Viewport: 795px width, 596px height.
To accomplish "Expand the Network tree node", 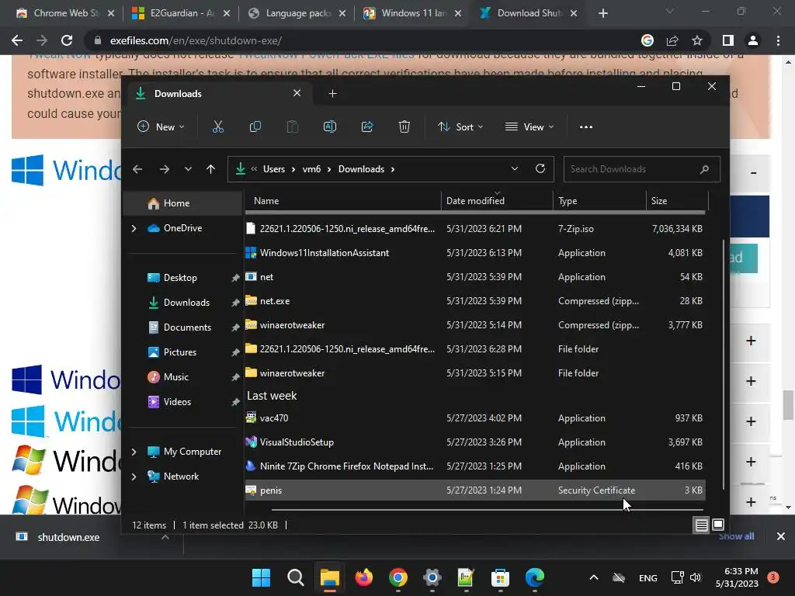I will pyautogui.click(x=134, y=476).
